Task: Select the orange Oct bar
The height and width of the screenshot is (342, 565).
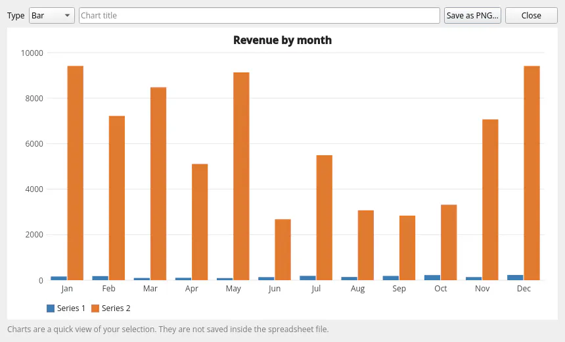Action: [449, 243]
